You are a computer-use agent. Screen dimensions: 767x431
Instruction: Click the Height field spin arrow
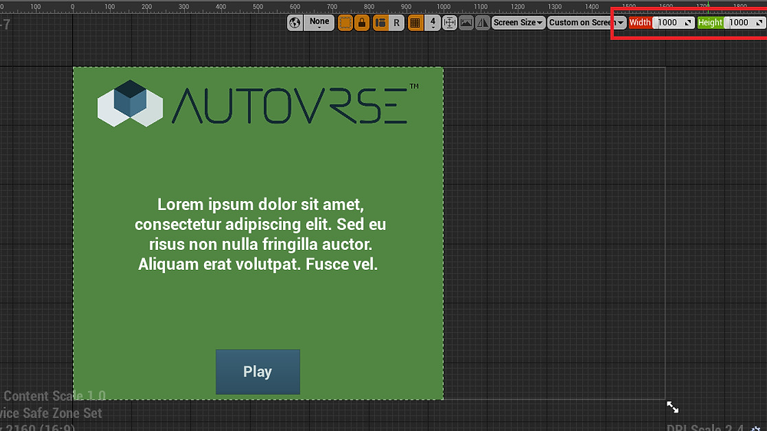tap(759, 22)
